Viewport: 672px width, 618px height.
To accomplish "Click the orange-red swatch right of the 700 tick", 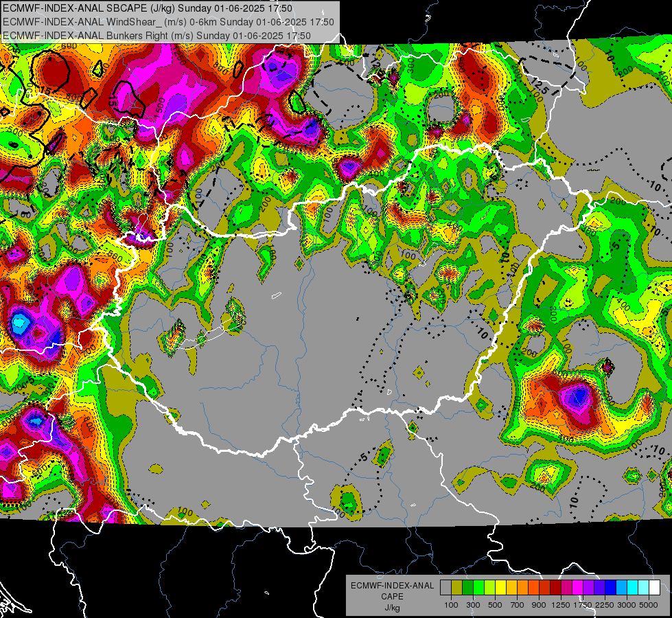I will (x=534, y=587).
